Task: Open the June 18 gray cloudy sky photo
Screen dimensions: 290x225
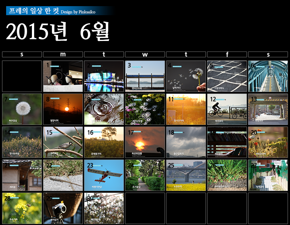Action: [x=186, y=142]
